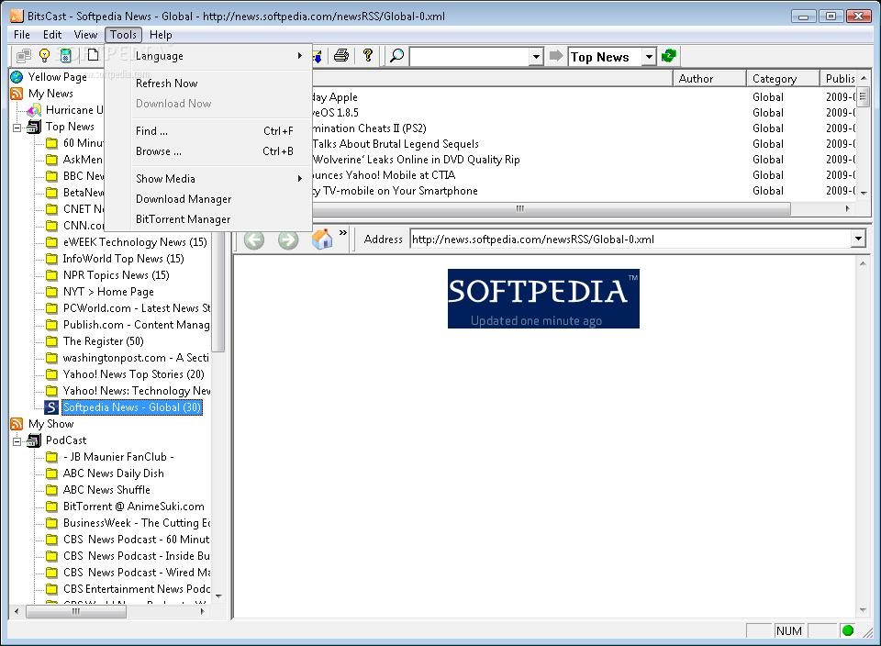The width and height of the screenshot is (881, 646).
Task: Expand the Language submenu
Action: pyautogui.click(x=208, y=56)
